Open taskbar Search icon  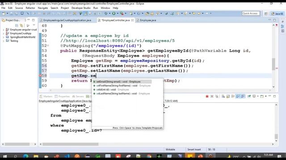click(15, 156)
